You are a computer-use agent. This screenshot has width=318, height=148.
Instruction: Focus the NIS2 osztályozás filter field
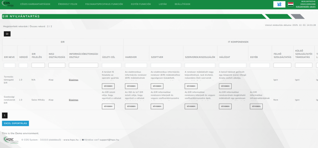tap(57, 65)
